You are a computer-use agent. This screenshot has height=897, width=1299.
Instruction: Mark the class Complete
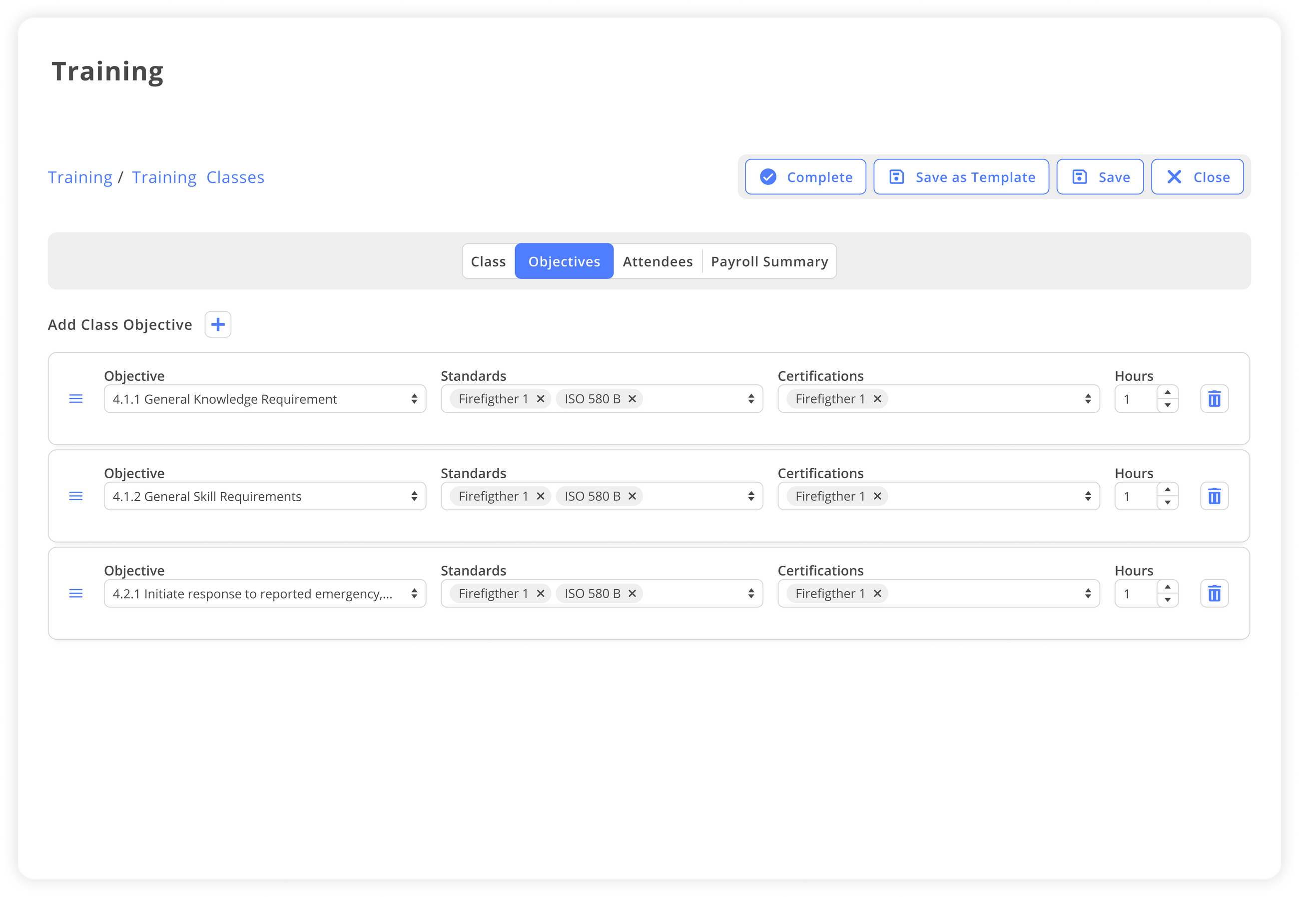(x=805, y=176)
